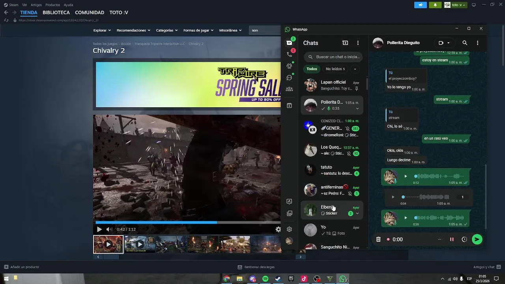The width and height of the screenshot is (505, 284).
Task: Open the WhatsApp profile avatar in sidebar
Action: pos(289,241)
